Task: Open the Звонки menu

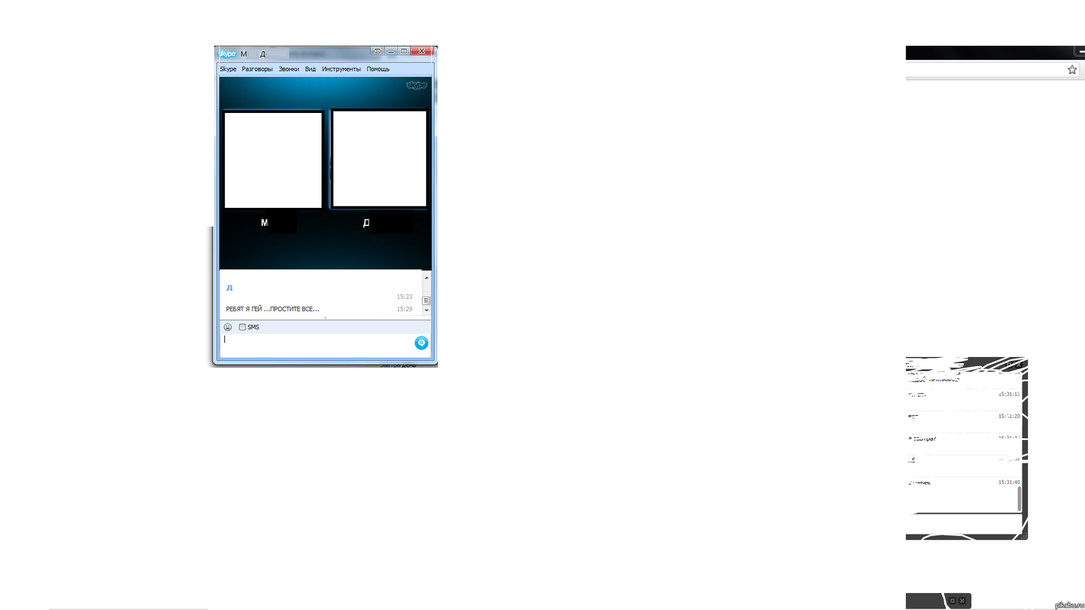Action: [289, 69]
